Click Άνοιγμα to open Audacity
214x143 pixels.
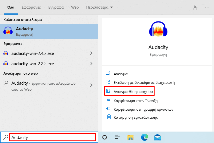(x=121, y=74)
